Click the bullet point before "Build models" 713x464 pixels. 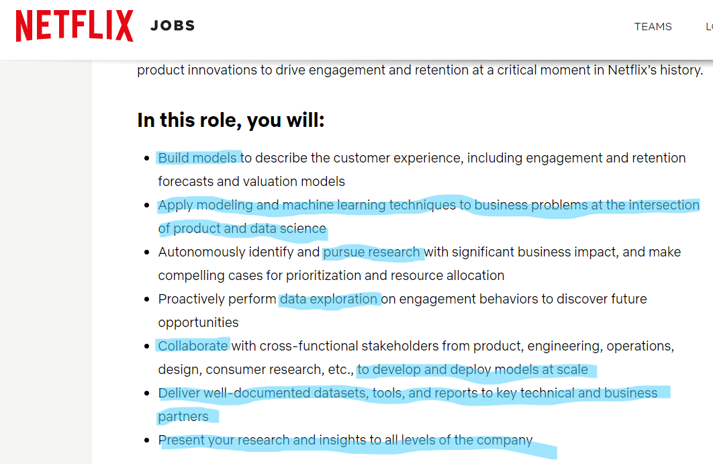click(x=147, y=158)
